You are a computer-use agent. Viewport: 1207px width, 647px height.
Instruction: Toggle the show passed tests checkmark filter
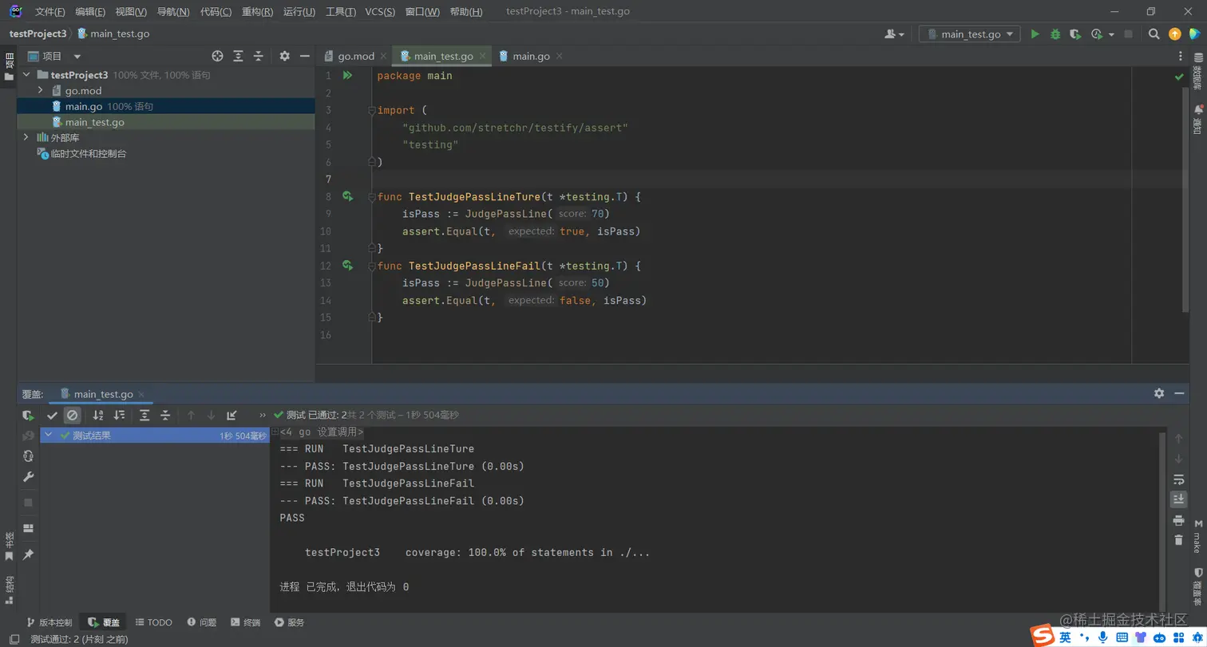[52, 415]
